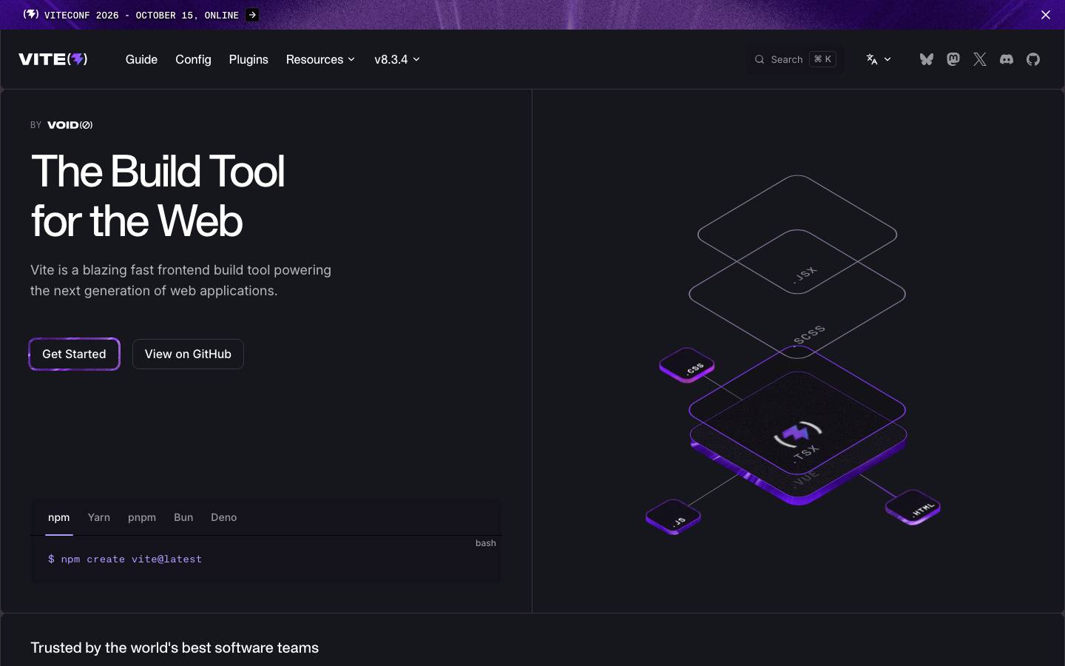
Task: Open the X (Twitter) icon link
Action: coord(980,59)
